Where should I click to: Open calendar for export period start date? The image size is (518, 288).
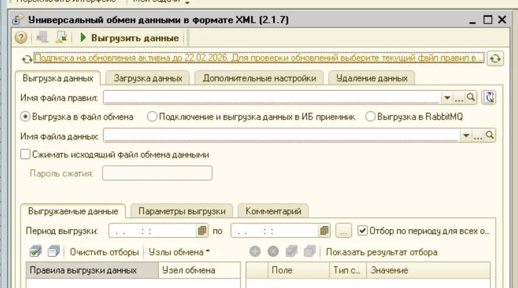coord(203,230)
